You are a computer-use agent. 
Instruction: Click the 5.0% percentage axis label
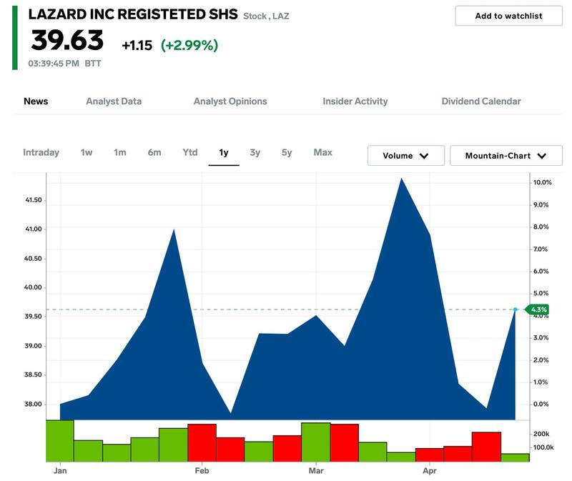[541, 293]
